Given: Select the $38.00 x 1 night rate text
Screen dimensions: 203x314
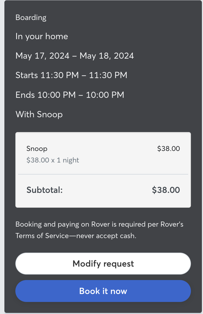Looking at the screenshot, I should click(53, 160).
